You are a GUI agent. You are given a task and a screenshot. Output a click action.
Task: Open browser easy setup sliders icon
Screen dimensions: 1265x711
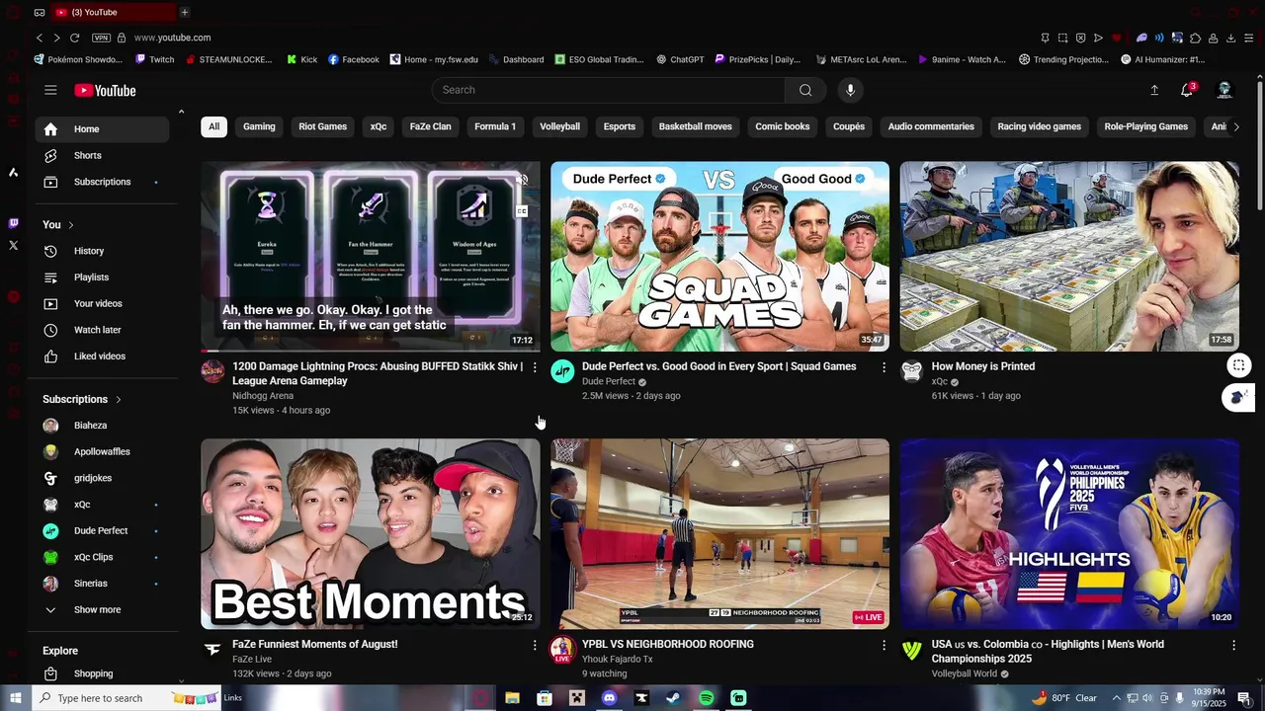tap(1249, 38)
